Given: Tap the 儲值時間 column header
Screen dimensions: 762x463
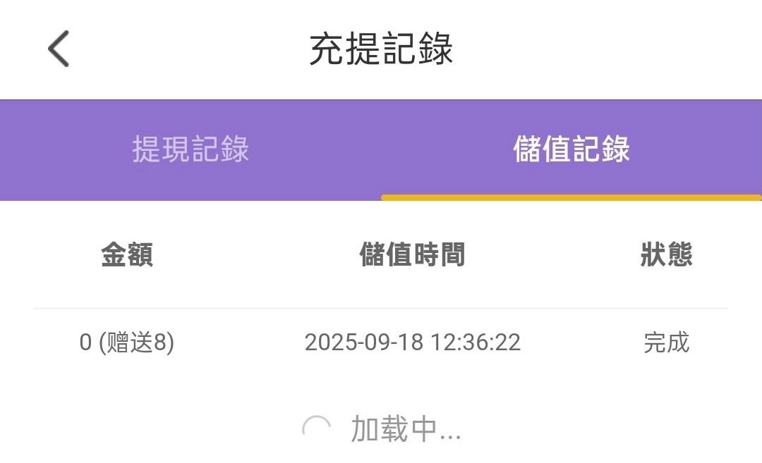Looking at the screenshot, I should coord(413,254).
